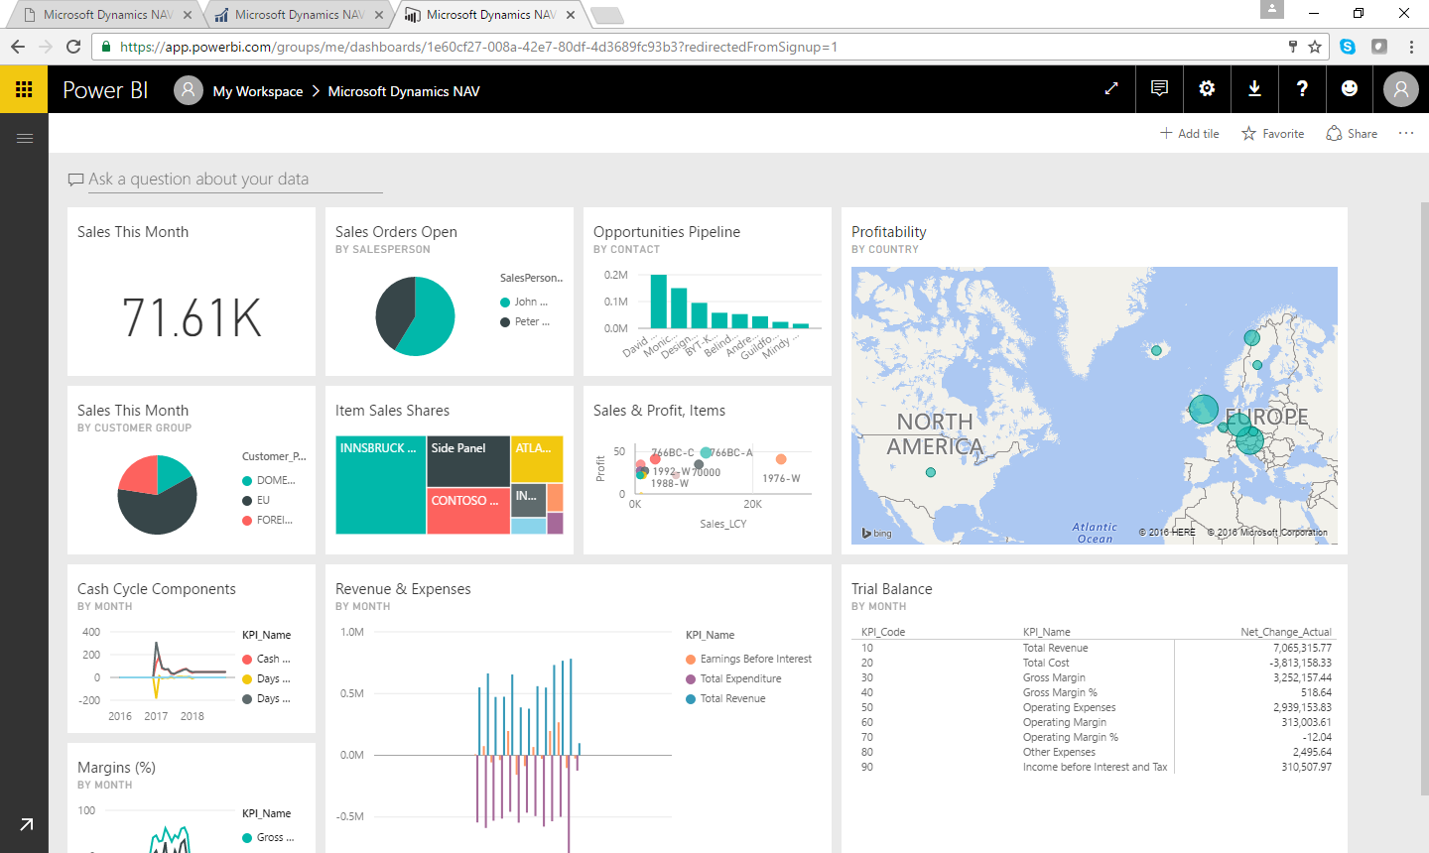Go to My Workspace breadcrumb
This screenshot has width=1429, height=853.
coord(257,91)
